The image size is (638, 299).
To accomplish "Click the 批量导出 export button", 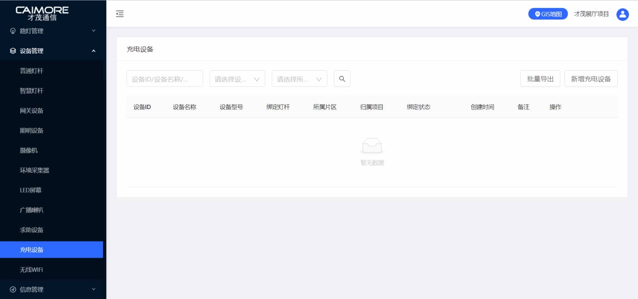I will [540, 79].
